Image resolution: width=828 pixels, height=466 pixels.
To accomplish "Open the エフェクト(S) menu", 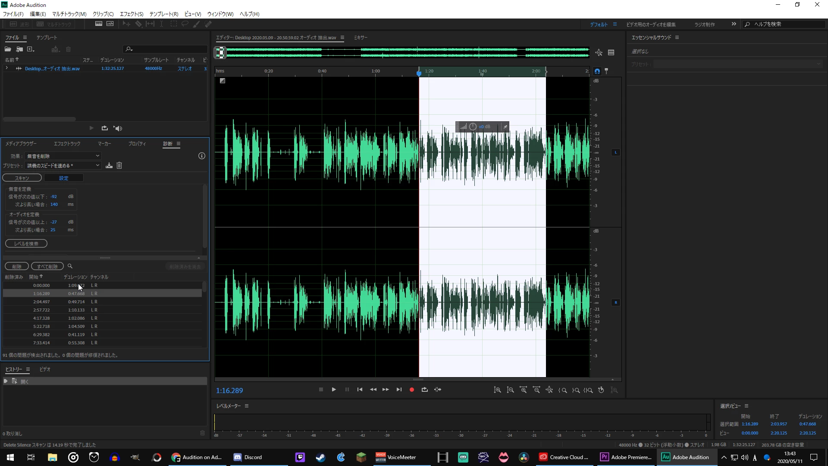I will (x=132, y=14).
